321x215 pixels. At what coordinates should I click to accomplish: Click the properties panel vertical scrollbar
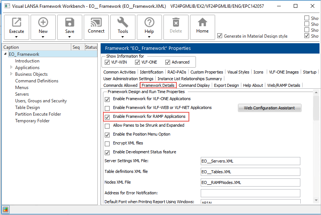click(x=316, y=148)
